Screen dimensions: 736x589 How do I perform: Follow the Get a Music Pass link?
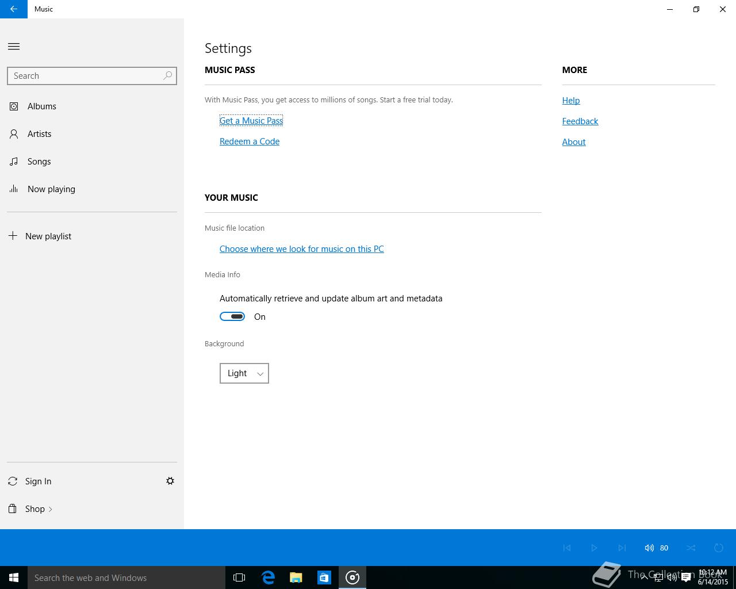click(x=251, y=120)
